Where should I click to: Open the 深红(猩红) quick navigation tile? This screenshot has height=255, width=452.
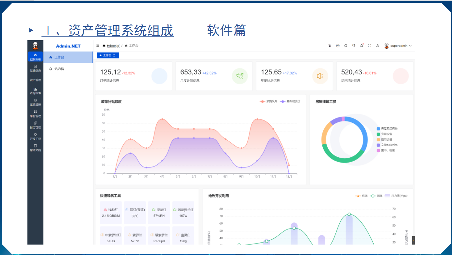135,213
